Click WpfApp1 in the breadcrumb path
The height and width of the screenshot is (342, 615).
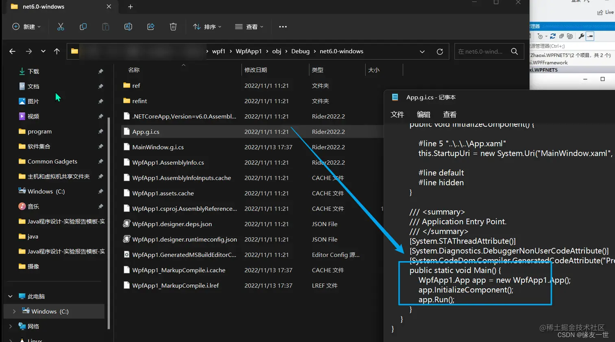click(249, 51)
